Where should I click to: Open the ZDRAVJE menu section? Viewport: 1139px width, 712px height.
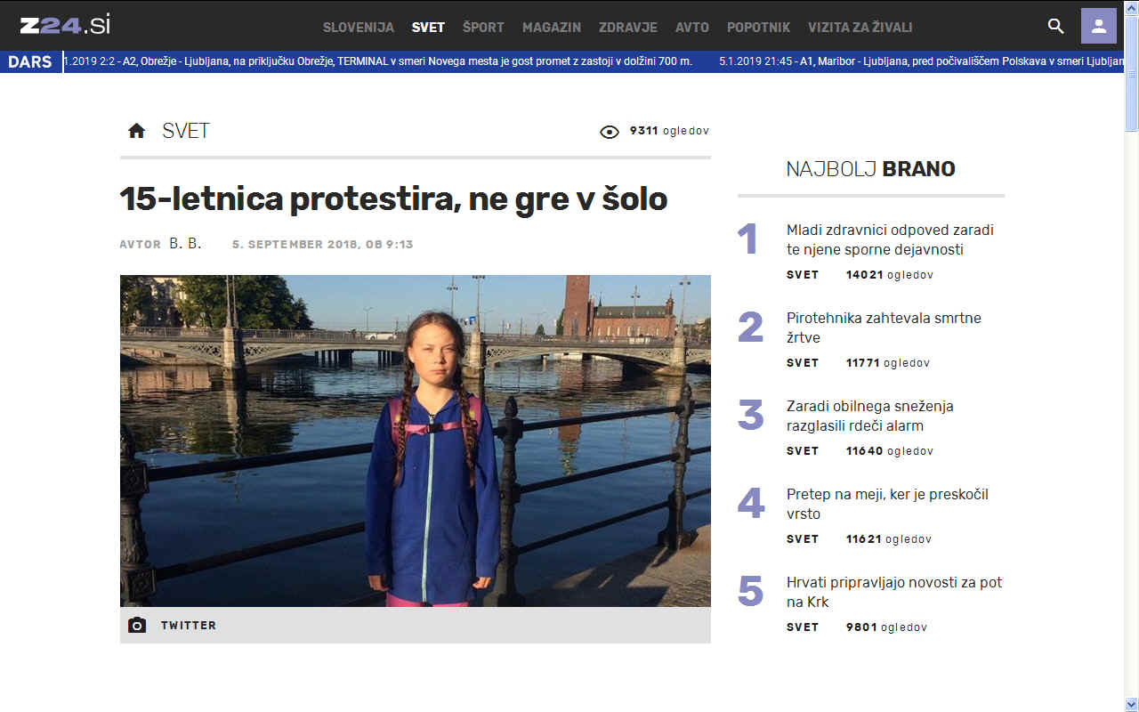point(628,28)
